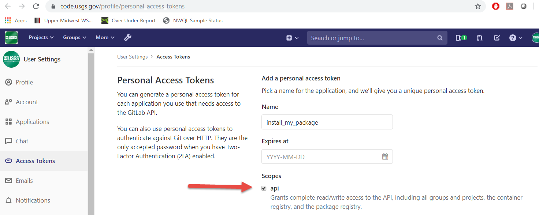Expand the Groups dropdown
This screenshot has height=215, width=539.
pos(75,37)
